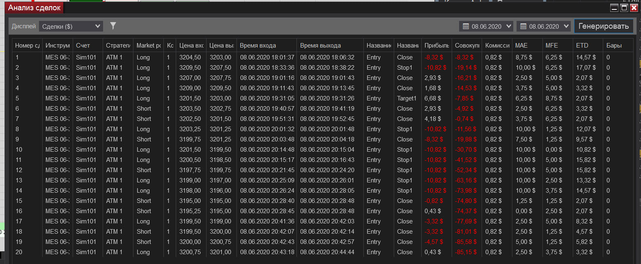The image size is (641, 264).
Task: Click entry price cell 3195,25
Action: click(190, 211)
